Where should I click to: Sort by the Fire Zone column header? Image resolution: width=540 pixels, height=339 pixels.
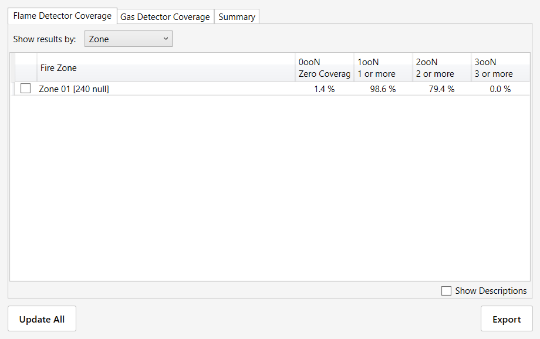point(166,67)
